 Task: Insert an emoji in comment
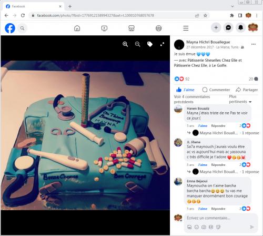197,227
